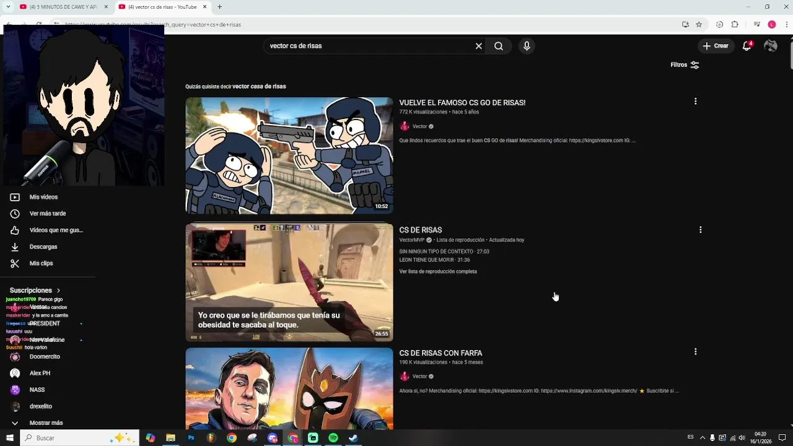Start voice search with the microphone icon
The height and width of the screenshot is (446, 793).
click(527, 46)
